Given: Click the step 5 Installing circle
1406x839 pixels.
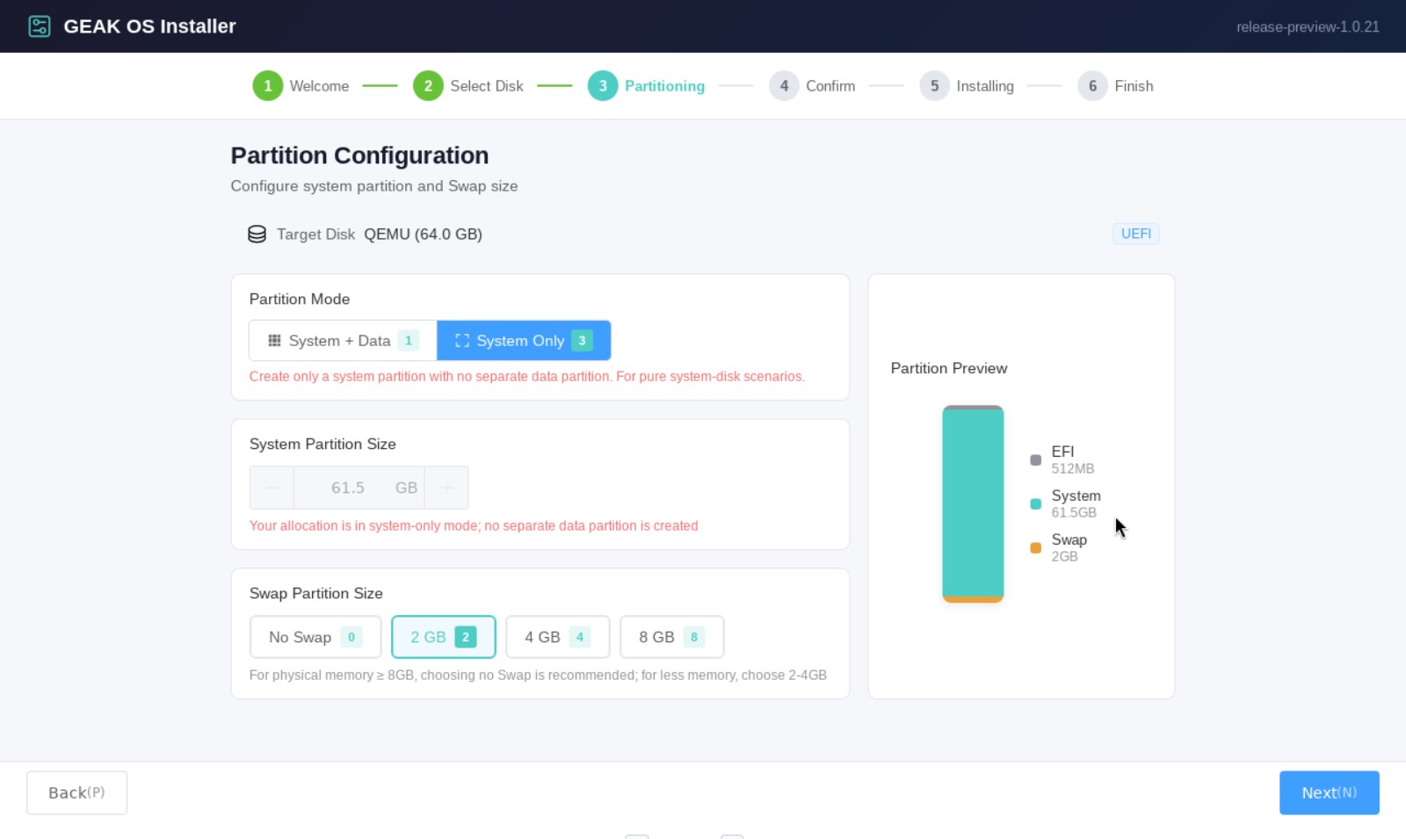Looking at the screenshot, I should coord(934,86).
